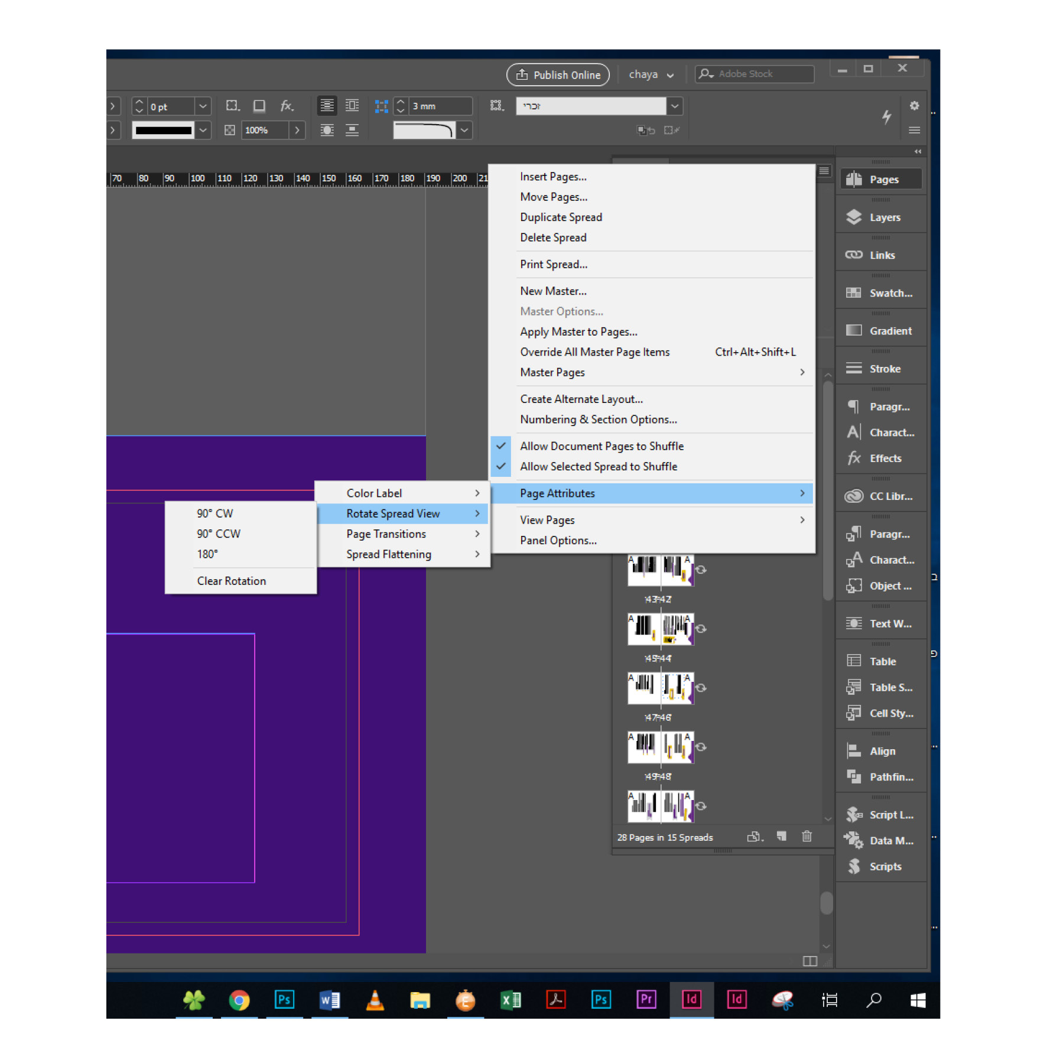Delete selected pages with trash icon
1047x1047 pixels.
point(807,837)
